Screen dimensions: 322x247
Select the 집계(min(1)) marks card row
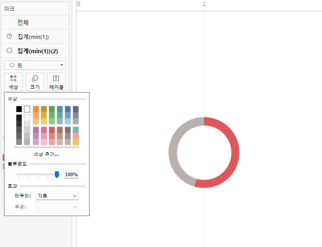click(x=35, y=37)
